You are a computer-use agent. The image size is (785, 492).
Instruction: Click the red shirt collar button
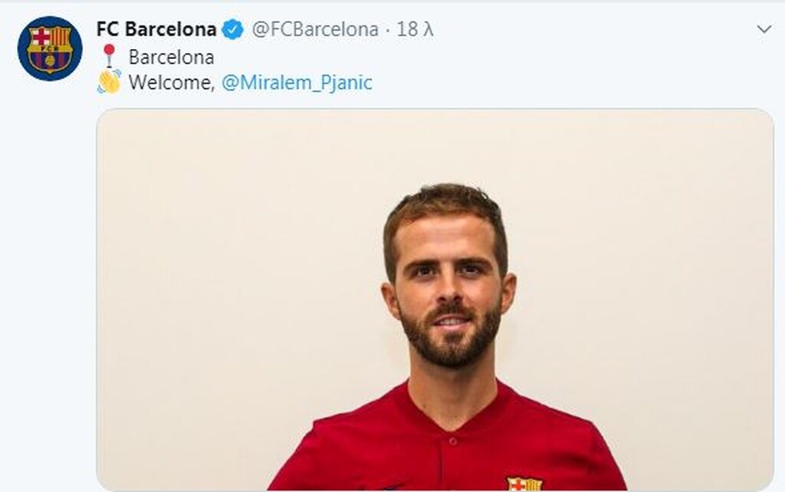[452, 441]
